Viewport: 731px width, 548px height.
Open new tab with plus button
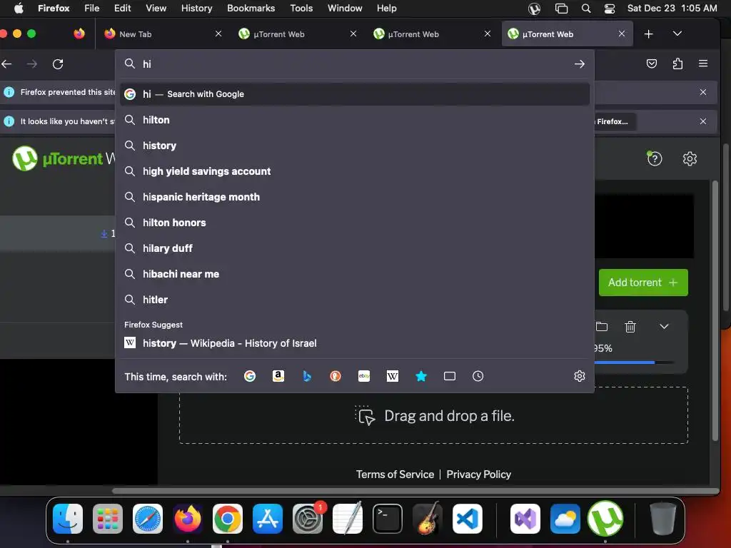tap(648, 34)
